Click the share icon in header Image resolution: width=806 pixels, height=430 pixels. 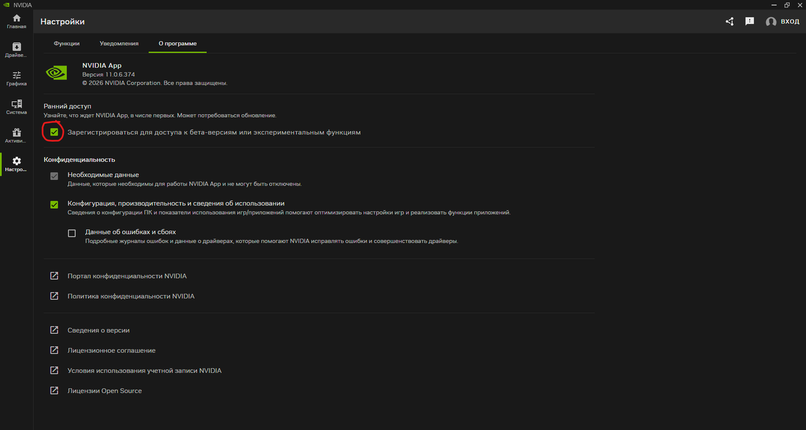729,21
